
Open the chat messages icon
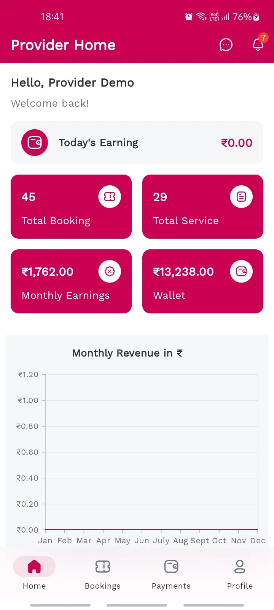pyautogui.click(x=226, y=45)
